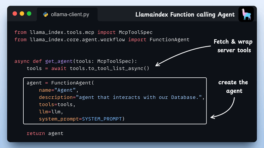Click the 'await' keyword
The image size is (264, 148).
coord(59,68)
